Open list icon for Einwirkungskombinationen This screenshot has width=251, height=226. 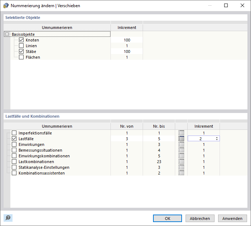[181, 156]
